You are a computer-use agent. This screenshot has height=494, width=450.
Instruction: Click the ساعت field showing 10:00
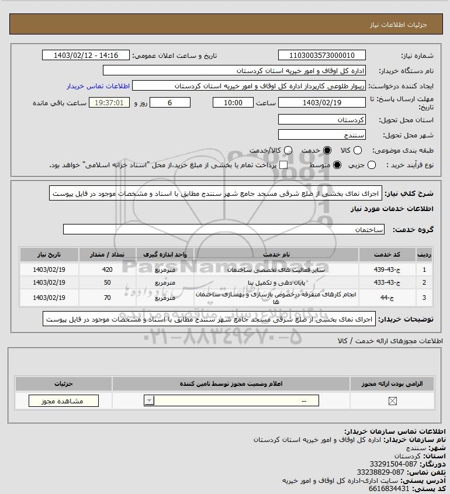click(233, 102)
